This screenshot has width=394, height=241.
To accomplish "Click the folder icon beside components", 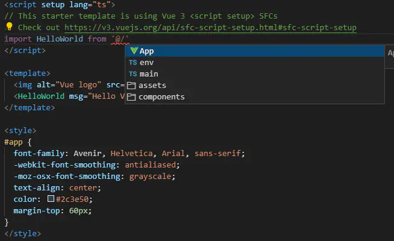I will click(x=131, y=97).
